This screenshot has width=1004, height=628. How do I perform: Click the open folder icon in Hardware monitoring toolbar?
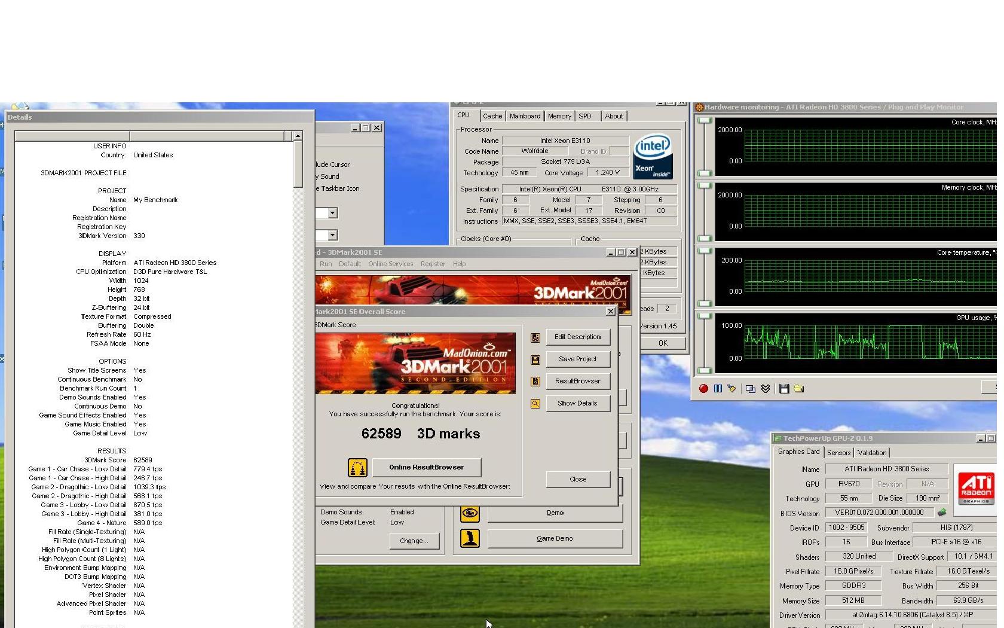(x=798, y=389)
